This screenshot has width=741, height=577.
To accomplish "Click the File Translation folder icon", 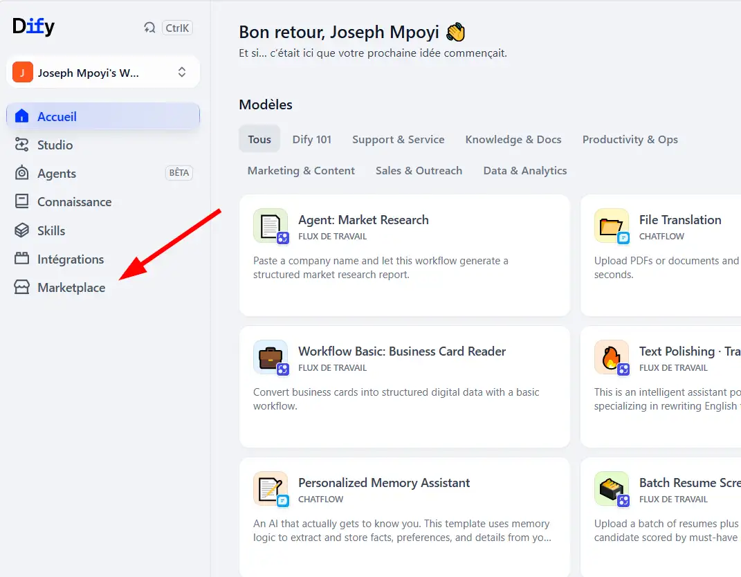I will pos(612,226).
